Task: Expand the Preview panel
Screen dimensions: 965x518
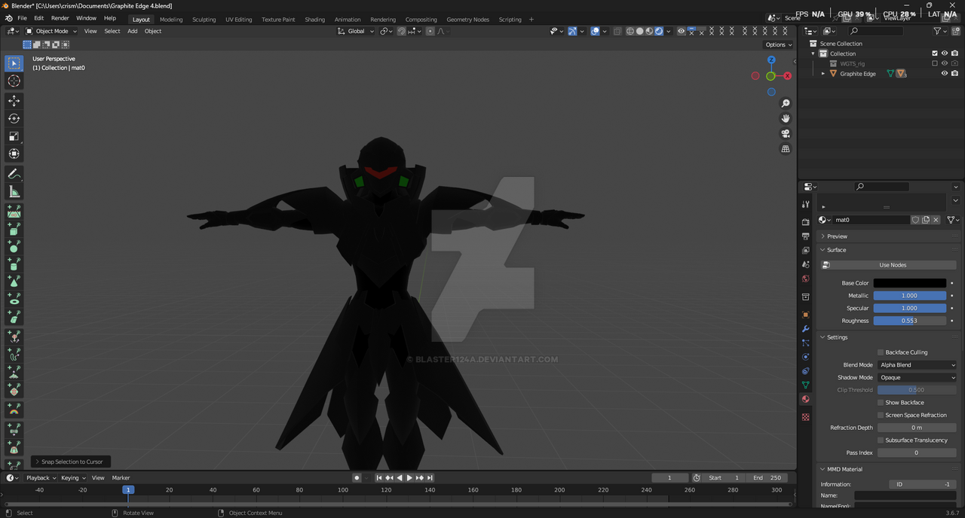Action: click(x=837, y=236)
